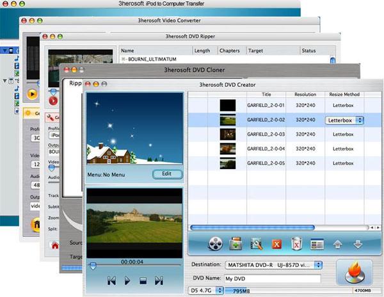Click the move down arrow icon

[x=358, y=244]
